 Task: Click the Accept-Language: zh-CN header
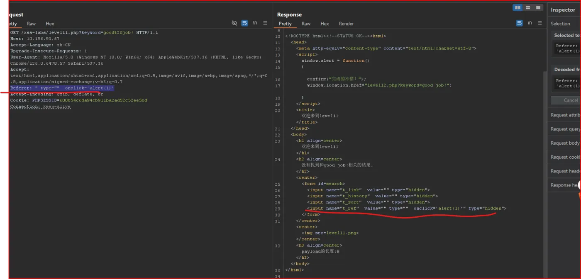coord(40,45)
